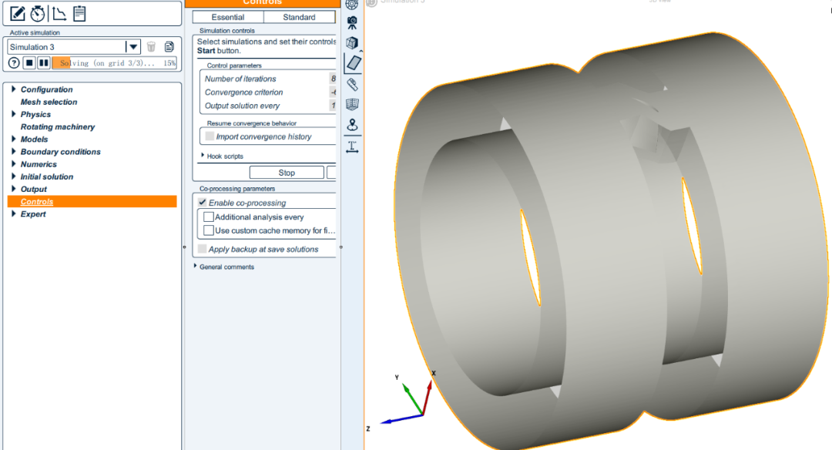Viewport: 832px width, 450px height.
Task: Click the Convergence criterion label
Action: coord(244,92)
